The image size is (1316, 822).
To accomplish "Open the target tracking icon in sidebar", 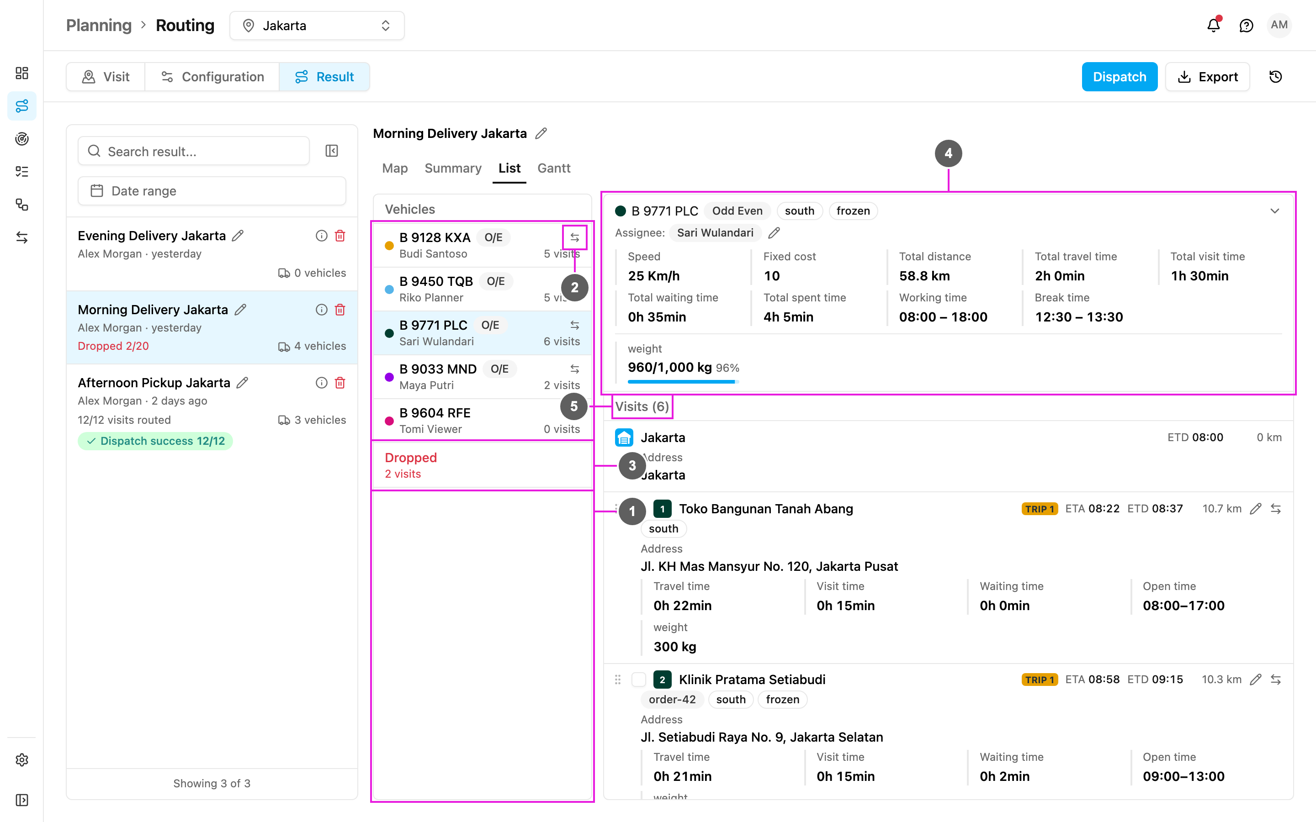I will coord(22,139).
